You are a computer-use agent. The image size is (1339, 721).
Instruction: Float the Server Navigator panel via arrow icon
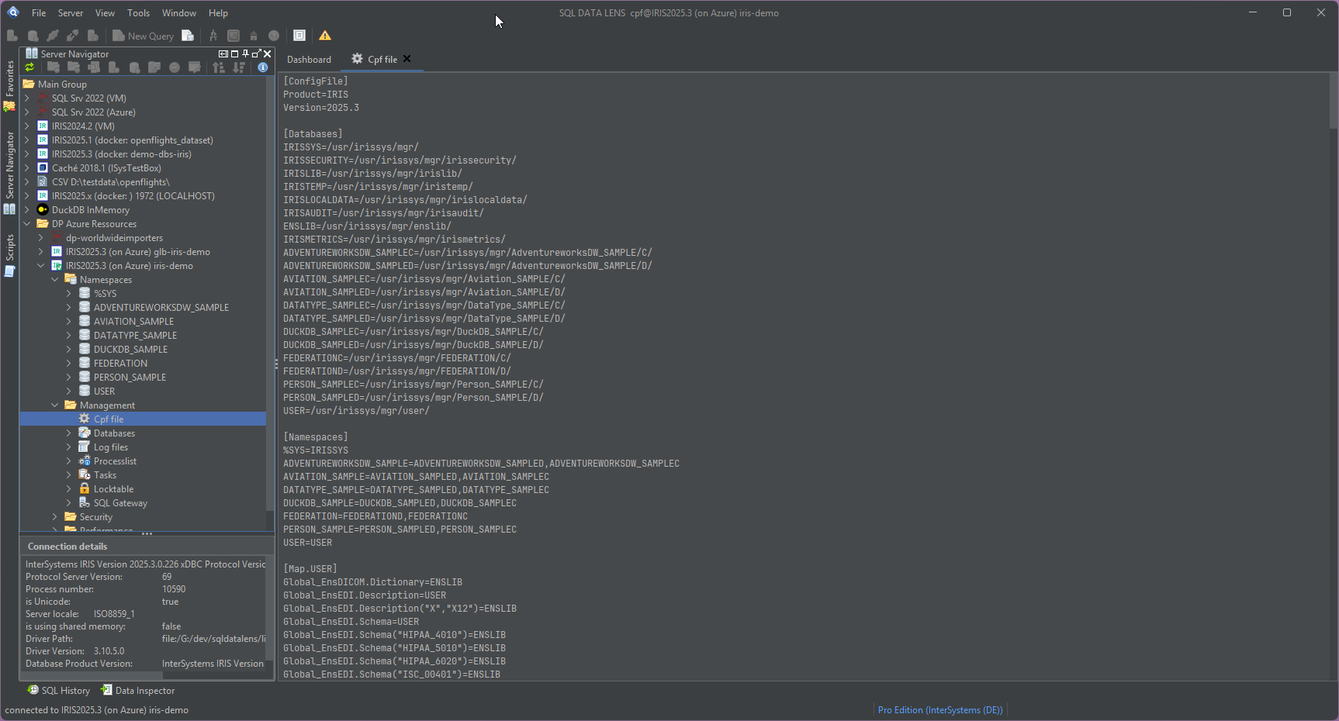pos(256,53)
